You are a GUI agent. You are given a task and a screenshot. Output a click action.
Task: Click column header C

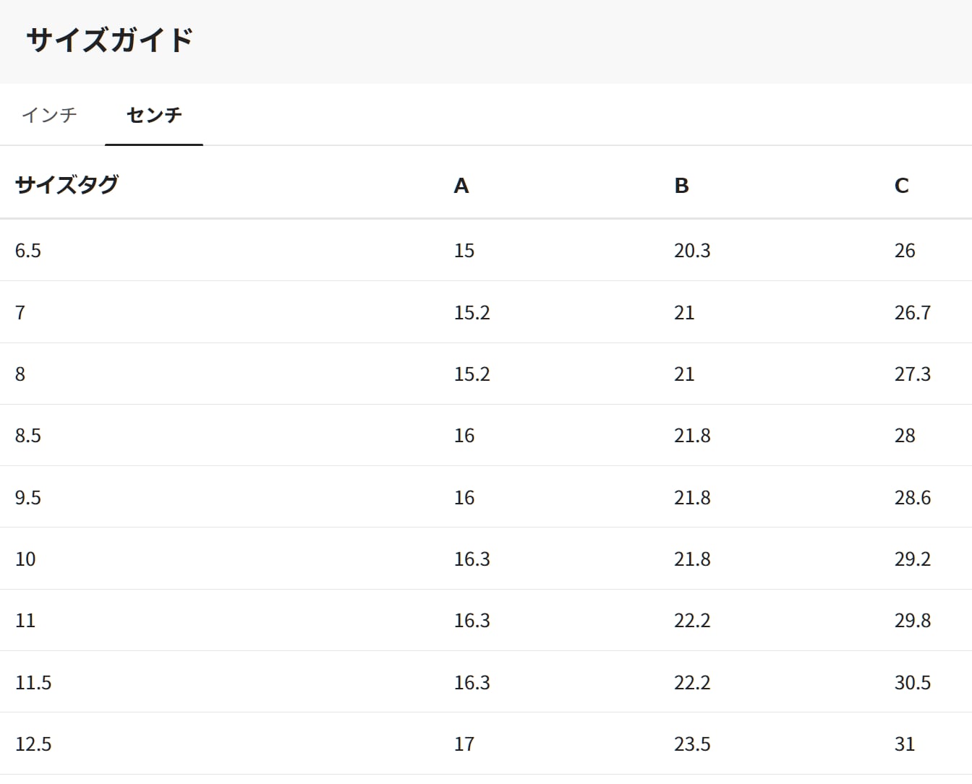coord(901,186)
